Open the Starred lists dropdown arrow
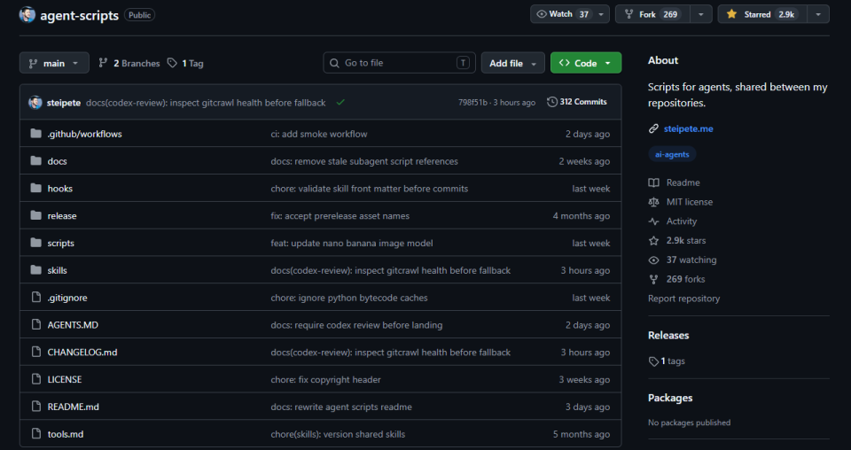The height and width of the screenshot is (450, 851). (818, 15)
